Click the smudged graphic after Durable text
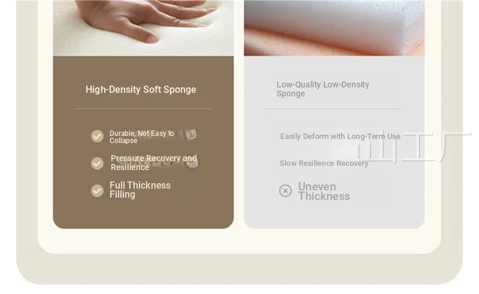The width and height of the screenshot is (479, 294). click(187, 134)
